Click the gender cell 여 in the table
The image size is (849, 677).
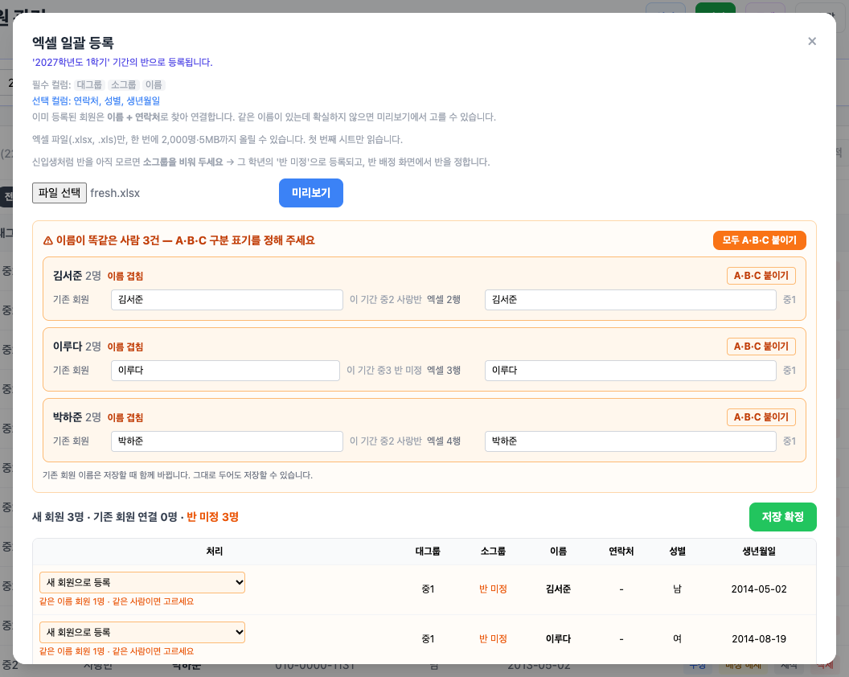pyautogui.click(x=678, y=639)
